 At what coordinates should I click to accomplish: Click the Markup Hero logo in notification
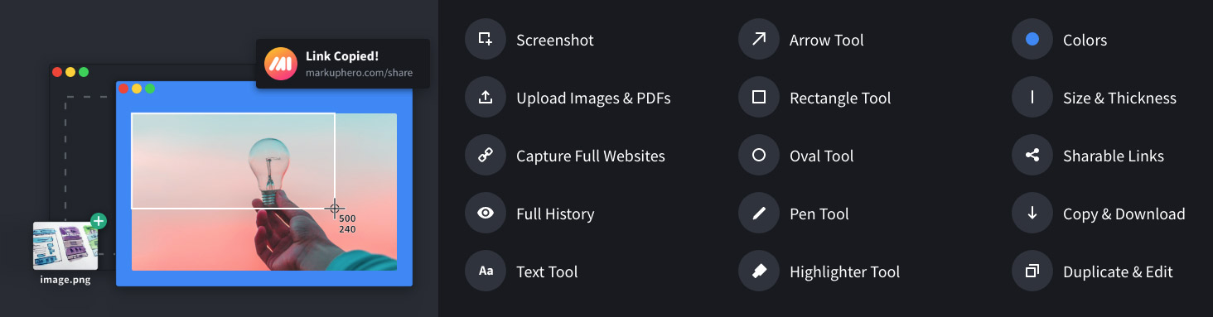click(x=280, y=64)
